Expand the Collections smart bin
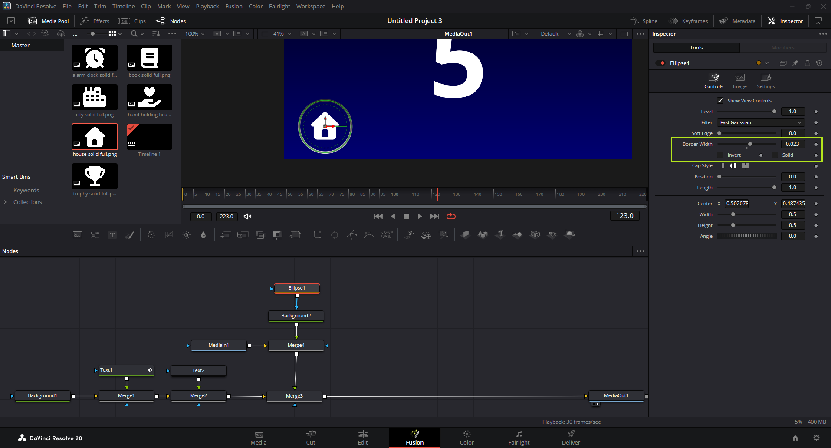 click(5, 202)
